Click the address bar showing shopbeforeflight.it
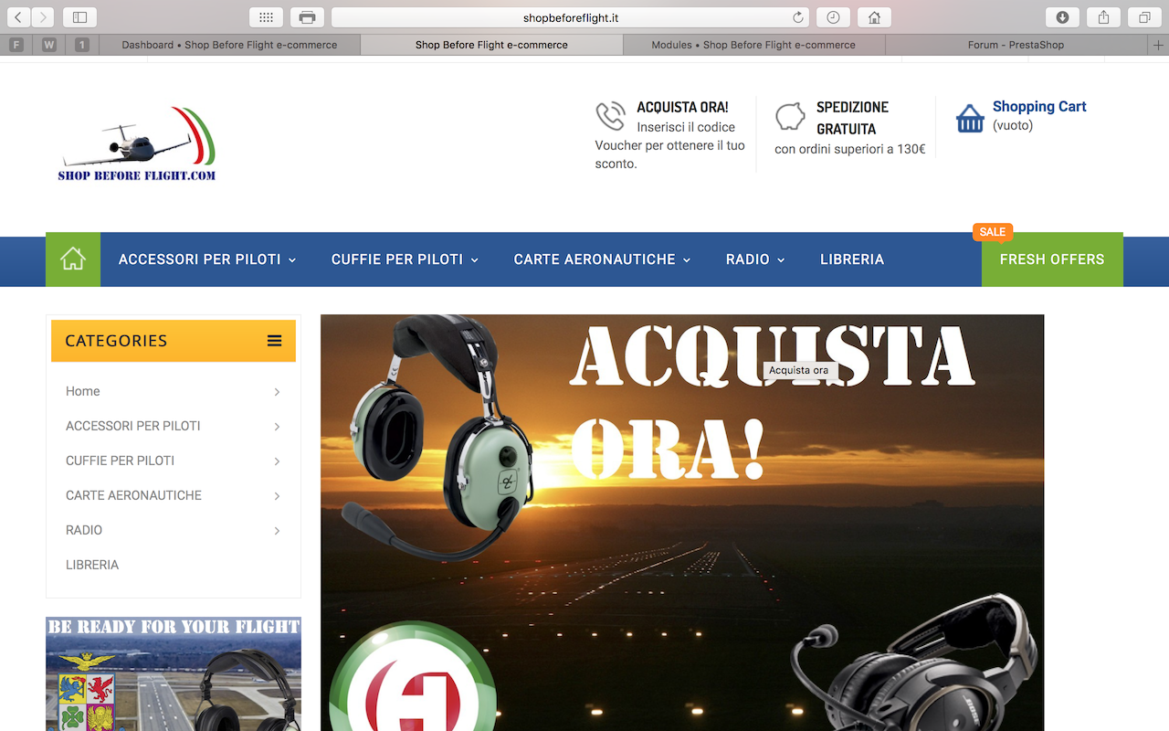This screenshot has width=1169, height=731. pyautogui.click(x=571, y=17)
